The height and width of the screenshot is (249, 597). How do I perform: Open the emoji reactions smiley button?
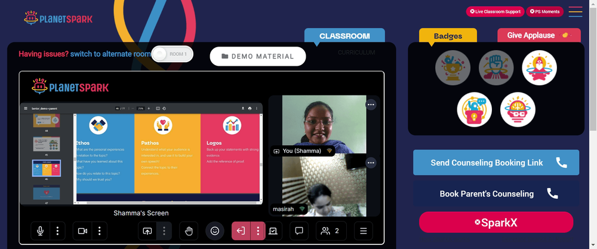215,230
